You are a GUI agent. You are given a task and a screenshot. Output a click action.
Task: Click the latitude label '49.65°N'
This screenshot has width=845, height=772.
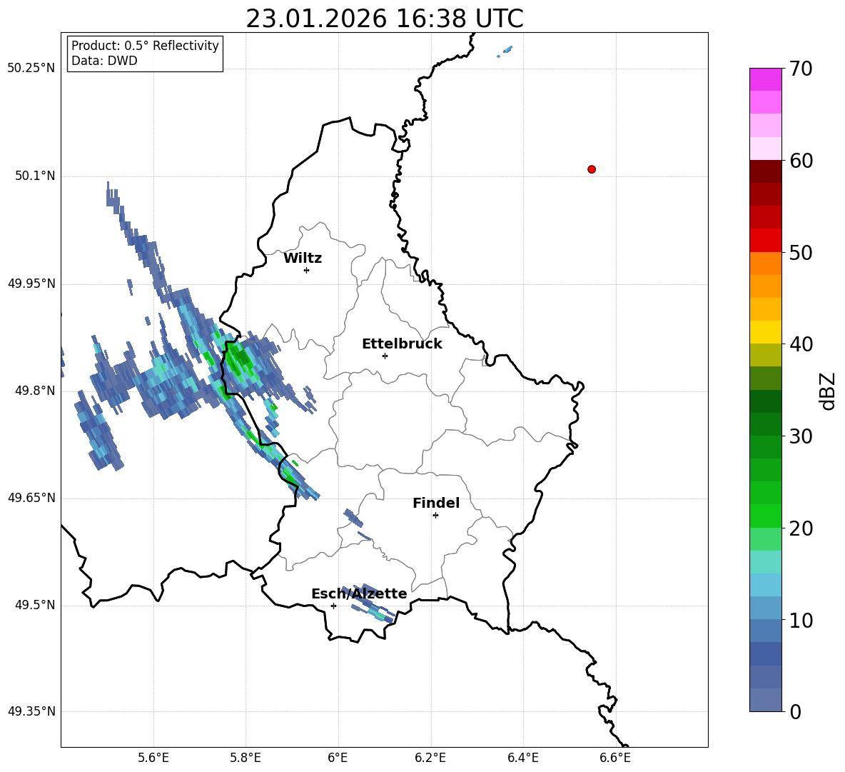click(x=31, y=498)
